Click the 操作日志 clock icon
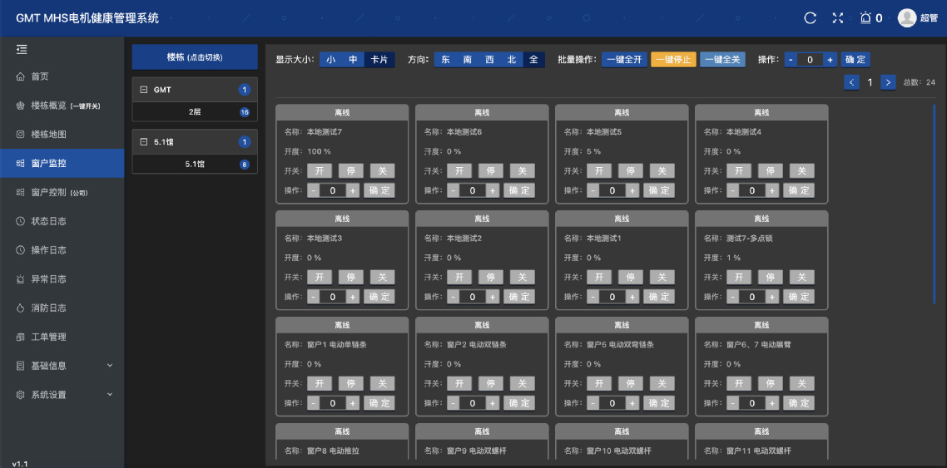 click(x=20, y=250)
